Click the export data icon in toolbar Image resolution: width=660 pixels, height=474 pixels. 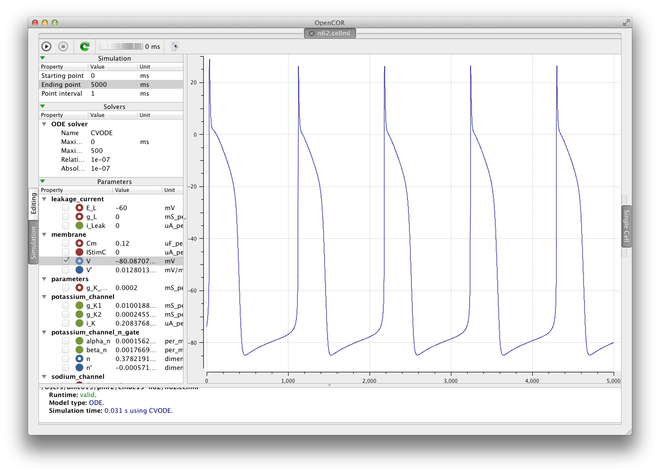(x=175, y=46)
